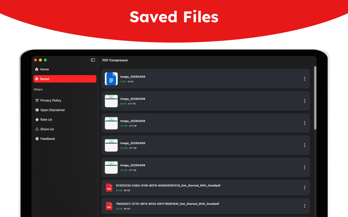Viewport: 348px width, 217px height.
Task: Click the saved files list scrollbar
Action: point(315,98)
